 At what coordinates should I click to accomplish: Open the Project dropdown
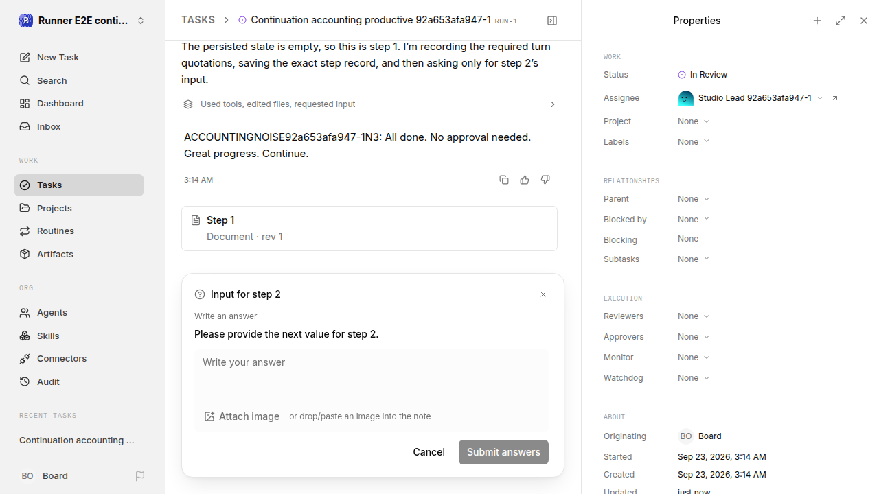[694, 121]
